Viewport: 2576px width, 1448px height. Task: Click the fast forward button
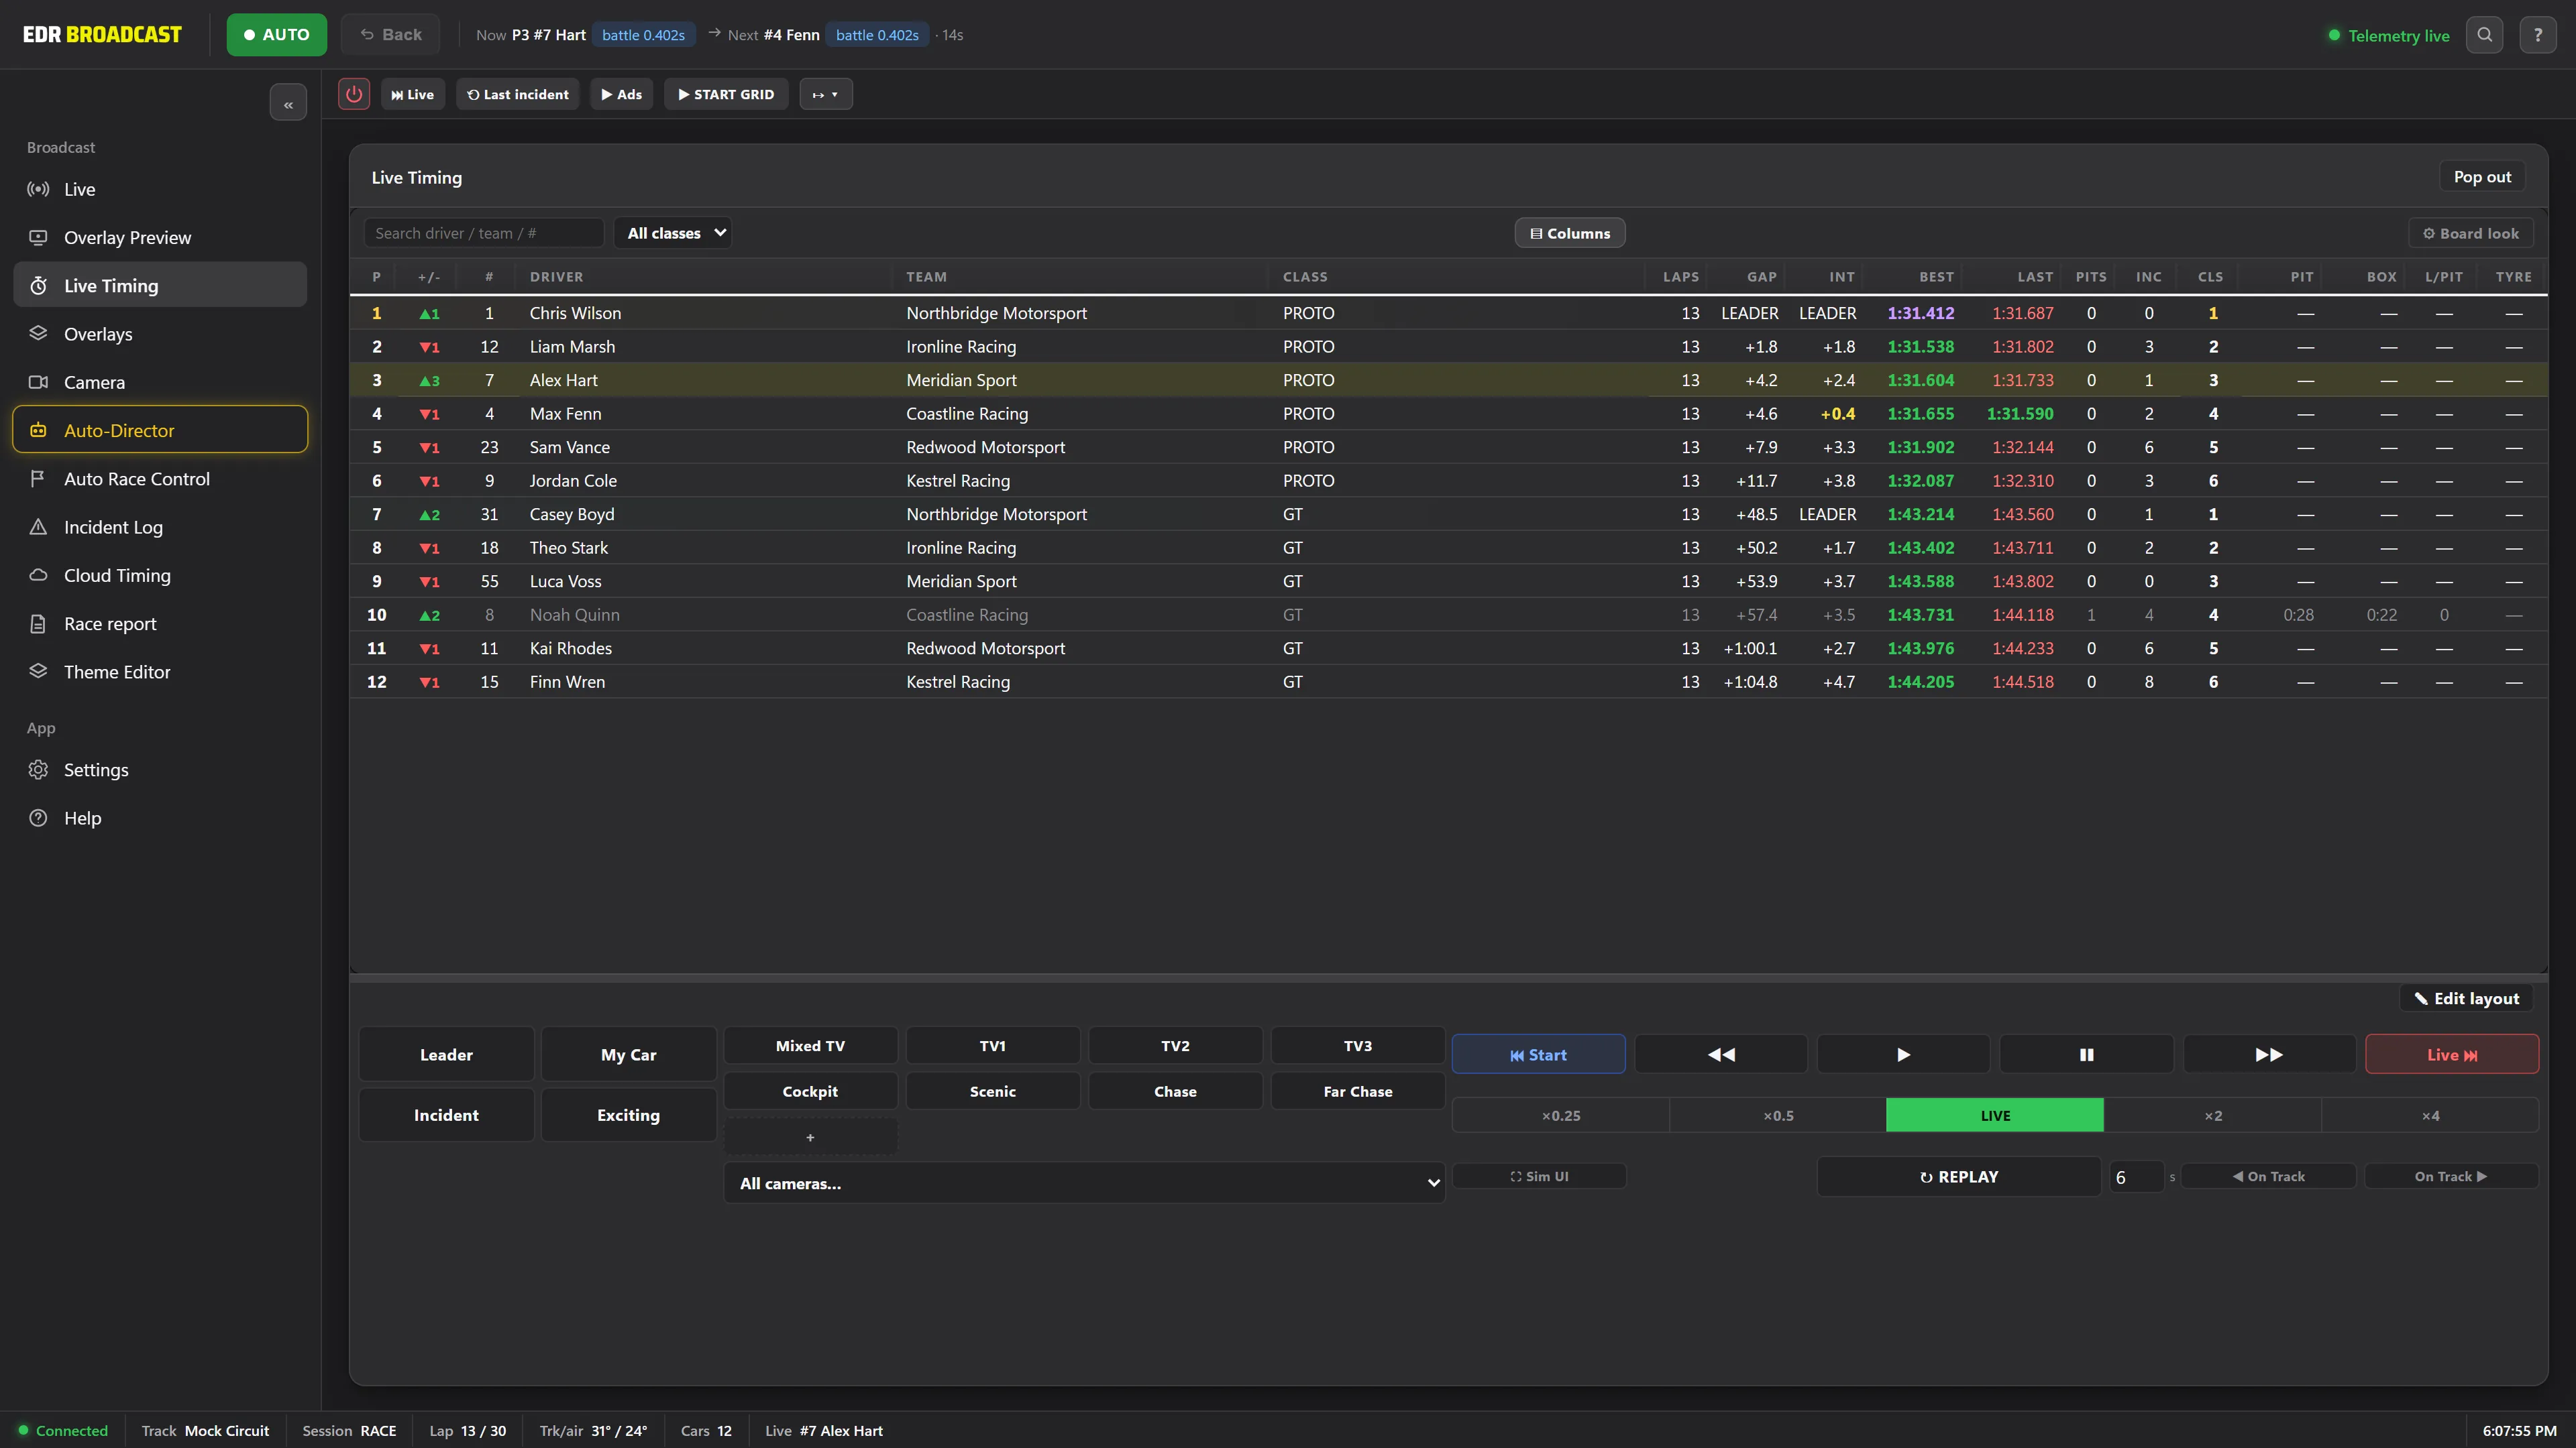[x=2269, y=1054]
